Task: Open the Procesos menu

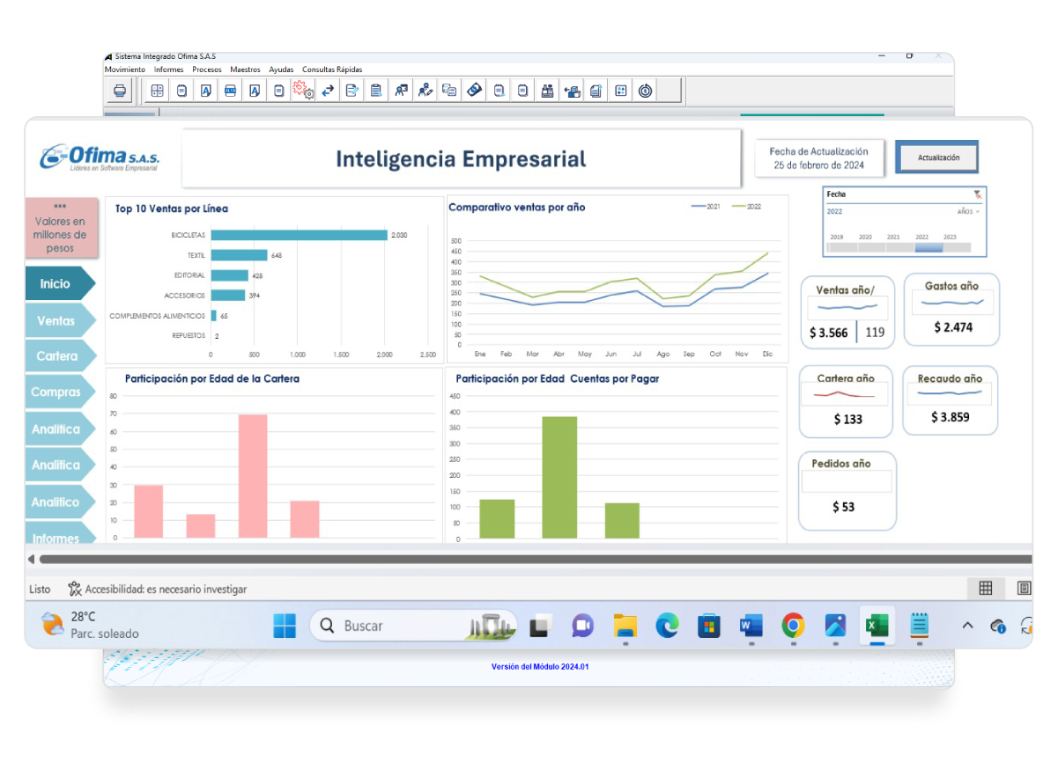Action: [x=207, y=70]
